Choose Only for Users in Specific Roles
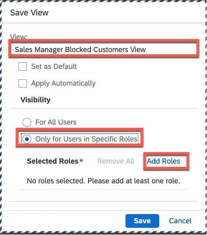 [x=27, y=139]
